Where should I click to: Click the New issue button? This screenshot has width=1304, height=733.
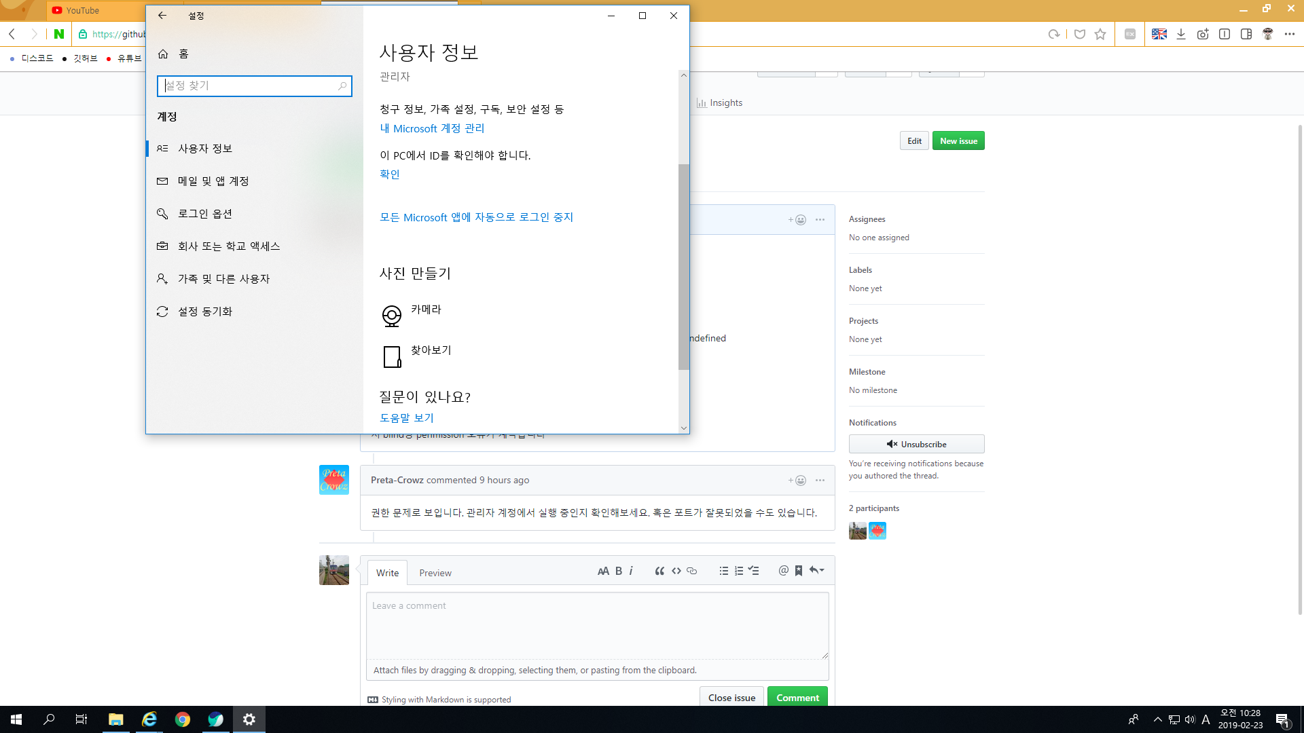pos(958,140)
